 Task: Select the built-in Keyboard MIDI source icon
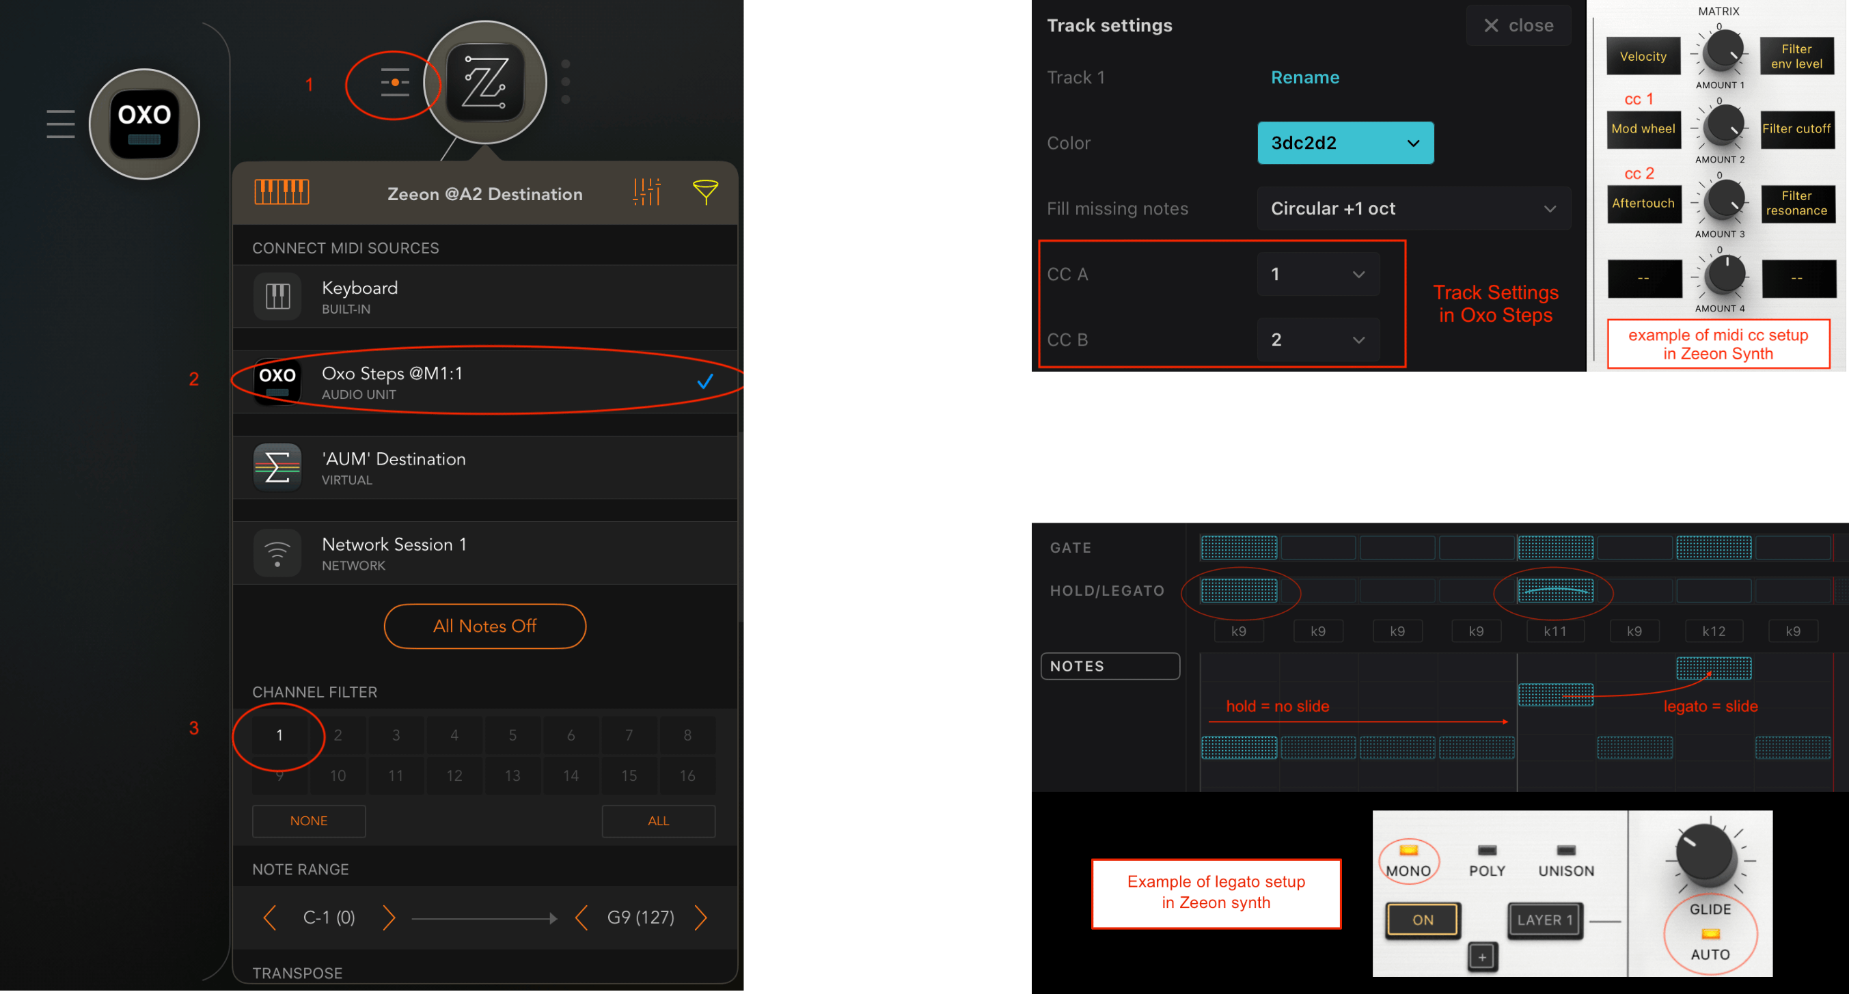278,296
